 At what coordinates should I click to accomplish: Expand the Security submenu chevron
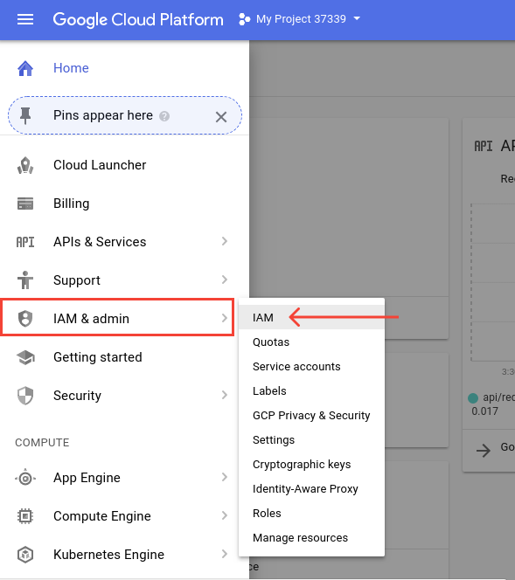coord(225,395)
